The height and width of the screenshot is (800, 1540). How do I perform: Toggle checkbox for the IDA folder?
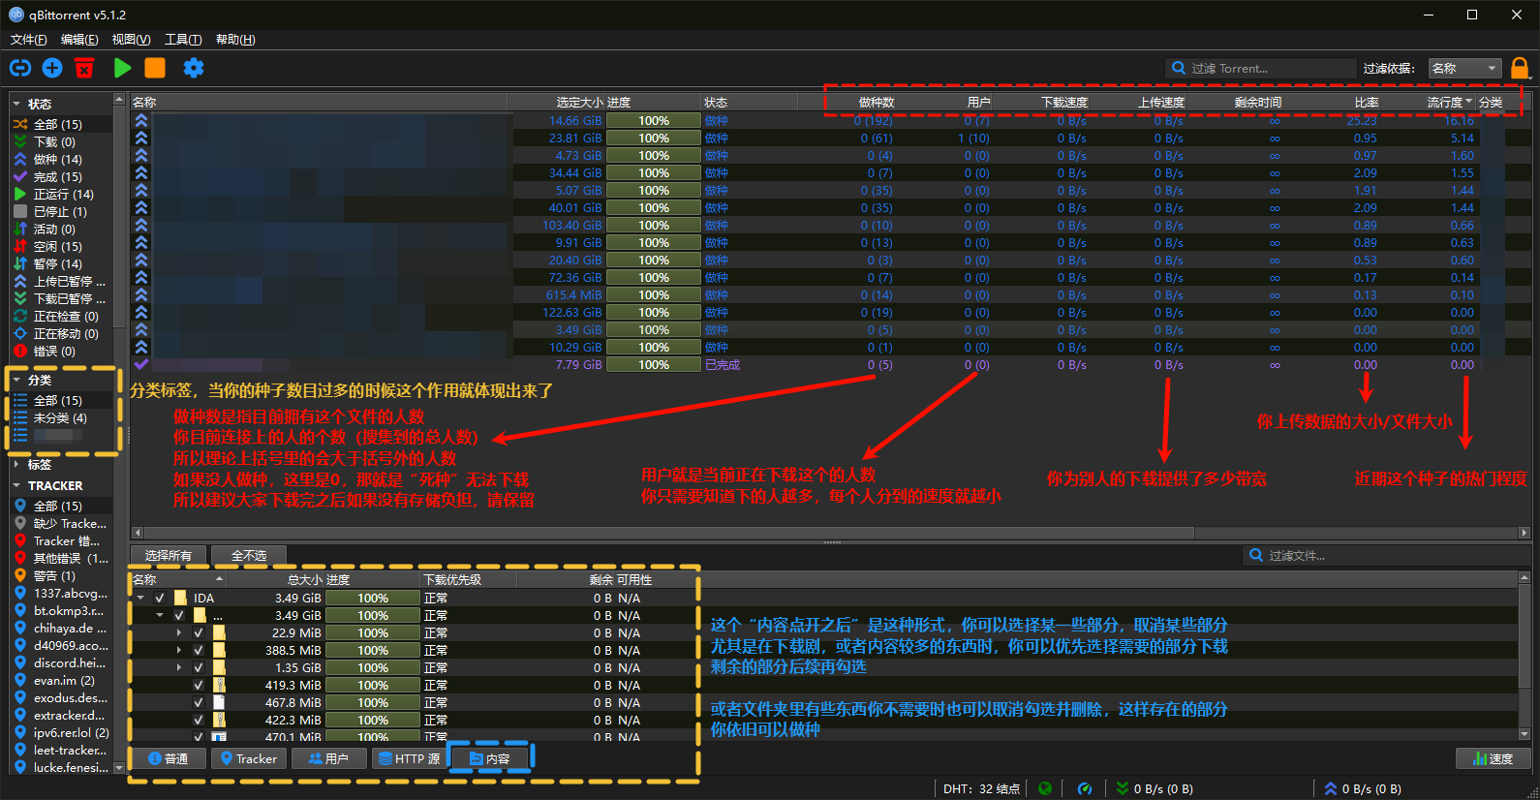(x=160, y=598)
